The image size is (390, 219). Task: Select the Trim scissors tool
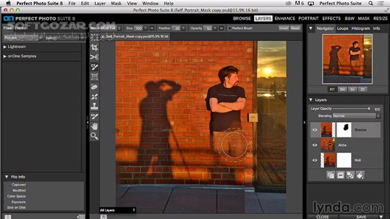(94, 57)
